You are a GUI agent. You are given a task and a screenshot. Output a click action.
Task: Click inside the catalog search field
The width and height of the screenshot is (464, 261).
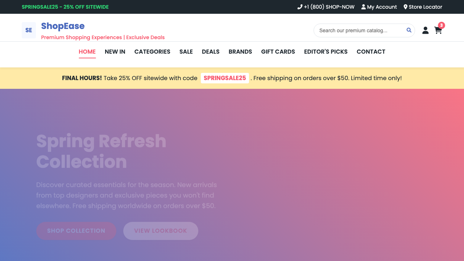click(359, 30)
